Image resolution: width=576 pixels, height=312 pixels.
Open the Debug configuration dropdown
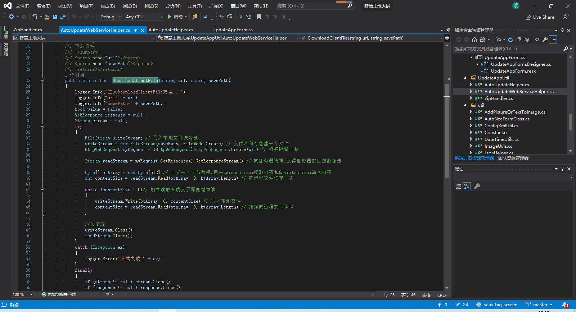(x=110, y=17)
